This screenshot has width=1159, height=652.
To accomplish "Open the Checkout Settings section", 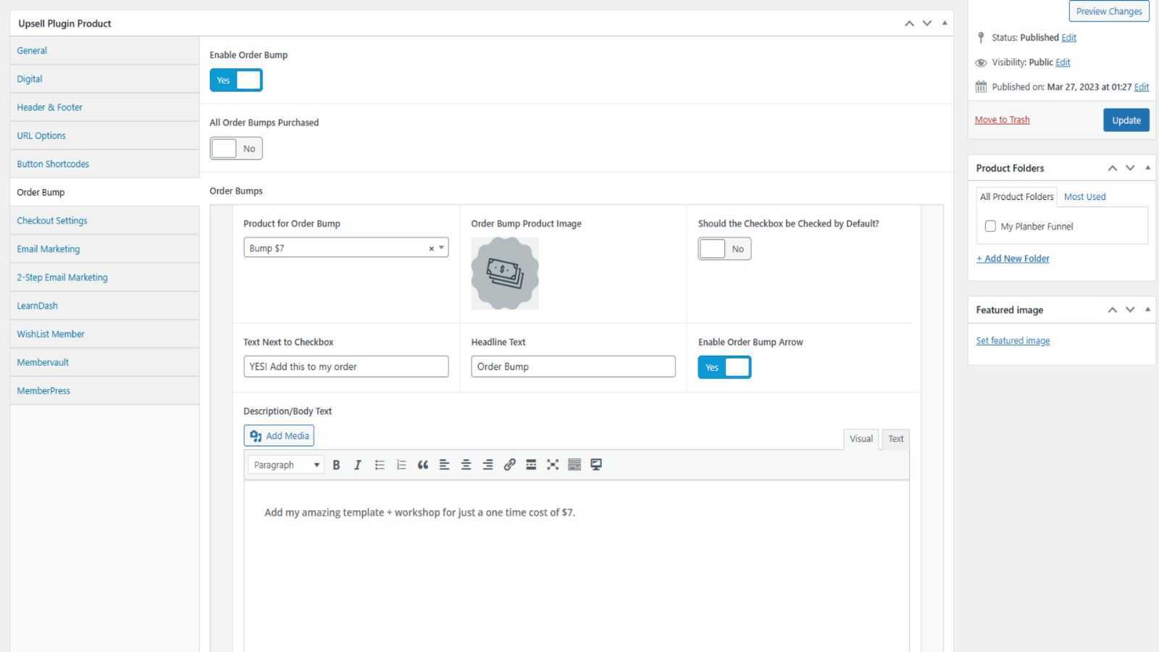I will (52, 221).
